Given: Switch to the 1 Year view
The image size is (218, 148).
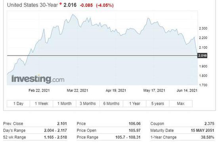Looking at the screenshot, I should [x=135, y=103].
